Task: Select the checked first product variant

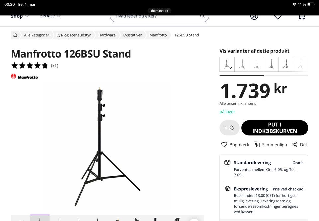Action: pyautogui.click(x=227, y=64)
